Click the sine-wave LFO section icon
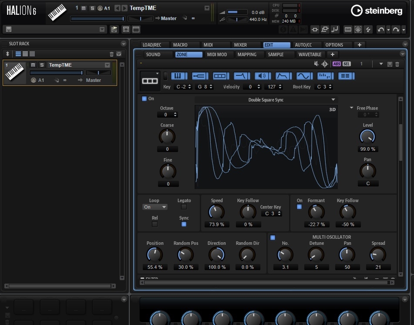 (305, 76)
